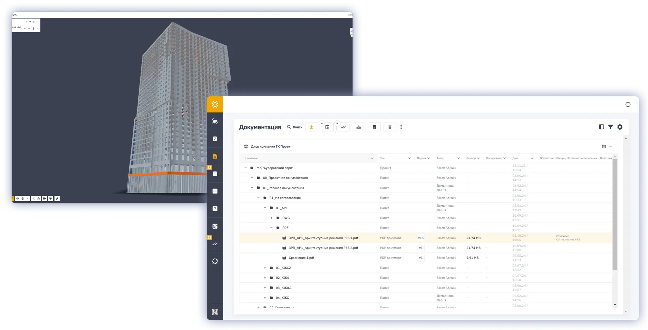
Task: Click the info icon at top right
Action: point(628,104)
